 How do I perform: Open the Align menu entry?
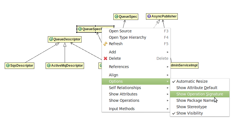tap(136, 75)
